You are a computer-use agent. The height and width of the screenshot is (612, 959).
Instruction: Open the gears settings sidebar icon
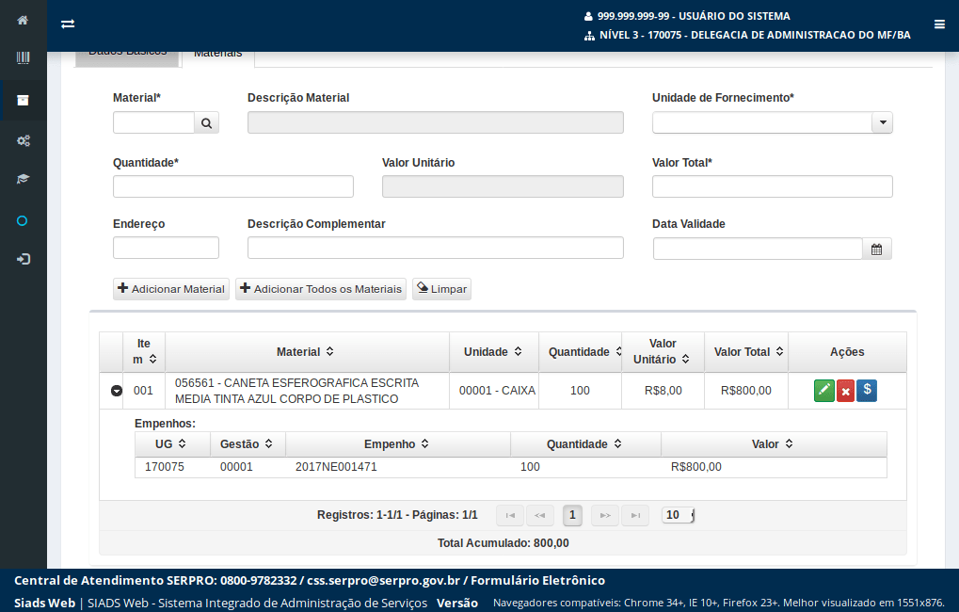[24, 141]
